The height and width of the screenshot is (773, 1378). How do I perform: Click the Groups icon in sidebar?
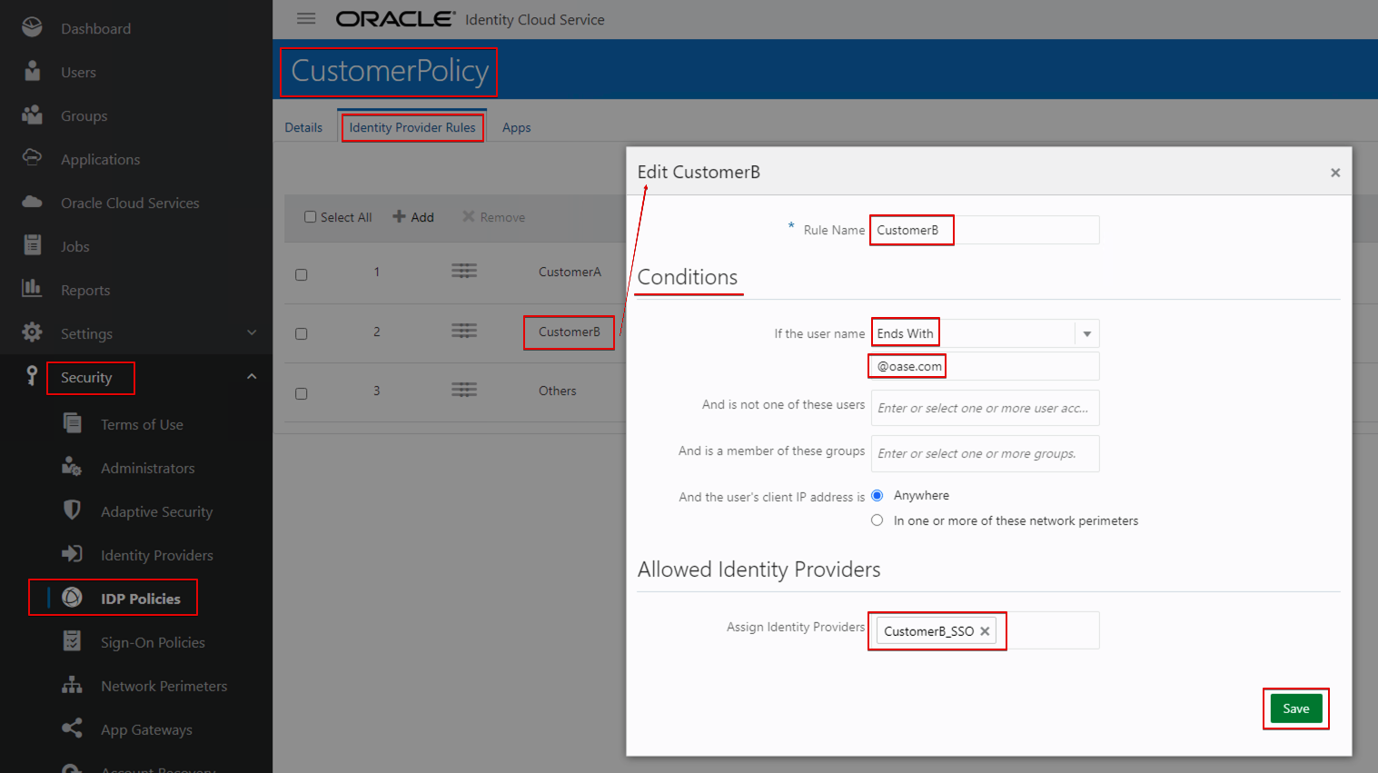pos(32,114)
